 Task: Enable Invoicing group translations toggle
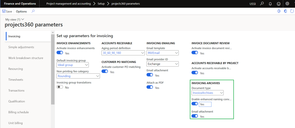[60, 87]
